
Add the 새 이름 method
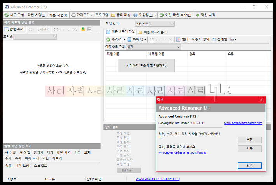10,152
